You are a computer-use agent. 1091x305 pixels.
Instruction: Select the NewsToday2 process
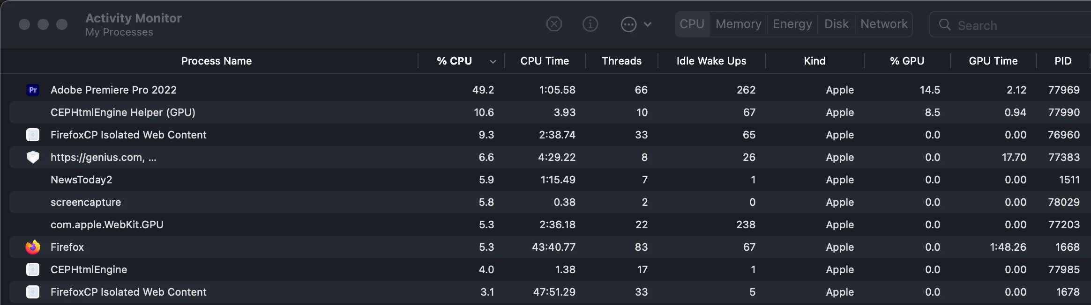(81, 180)
